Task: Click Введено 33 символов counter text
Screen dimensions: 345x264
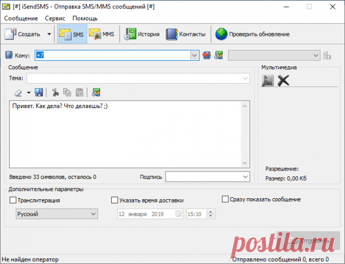Action: click(53, 177)
